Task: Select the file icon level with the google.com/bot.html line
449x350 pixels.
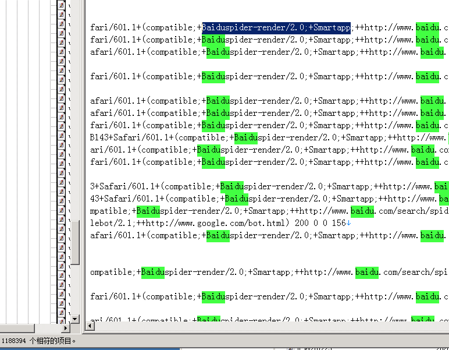Action: [61, 220]
